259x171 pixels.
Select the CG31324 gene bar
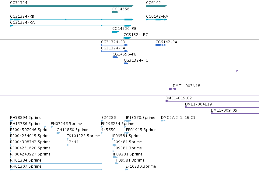click(72, 6)
